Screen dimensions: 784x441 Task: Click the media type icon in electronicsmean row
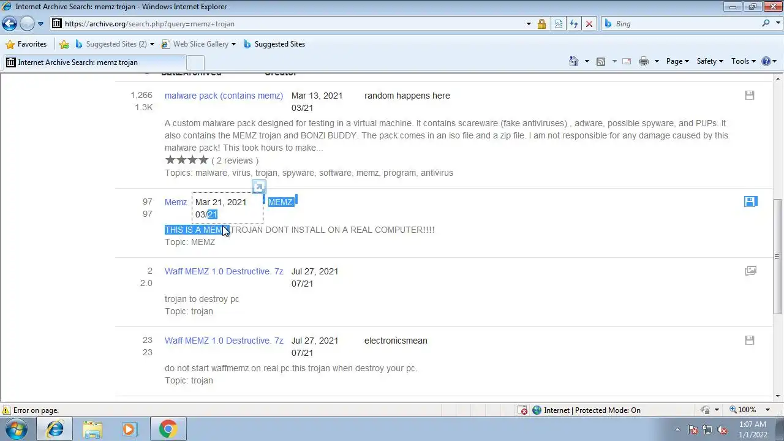pyautogui.click(x=750, y=340)
